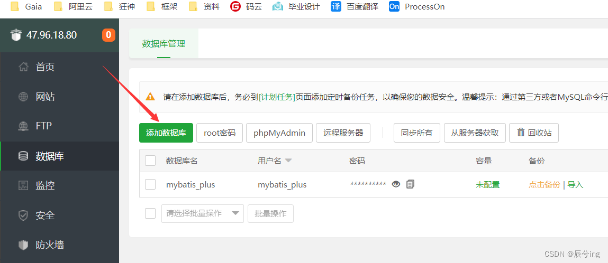The image size is (608, 263).
Task: Open the 百度翻译 bookmark
Action: 355,6
